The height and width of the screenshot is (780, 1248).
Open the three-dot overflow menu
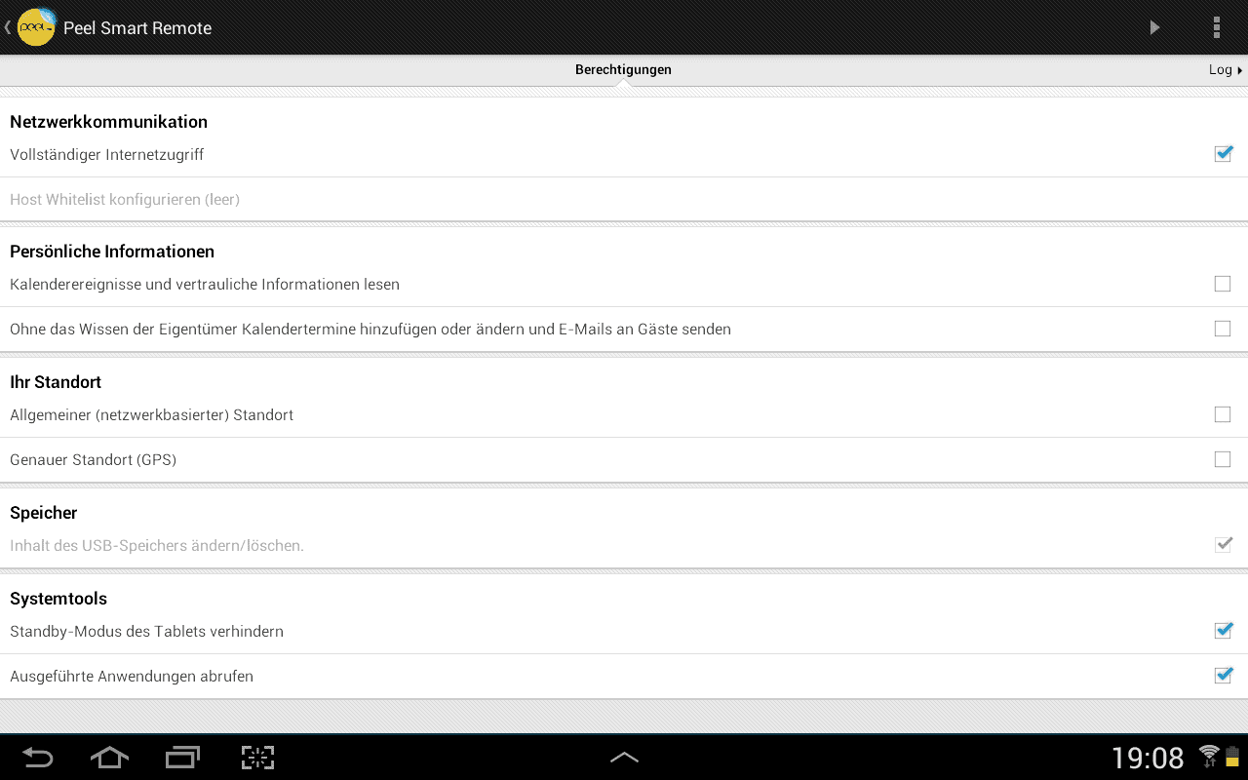[1216, 27]
